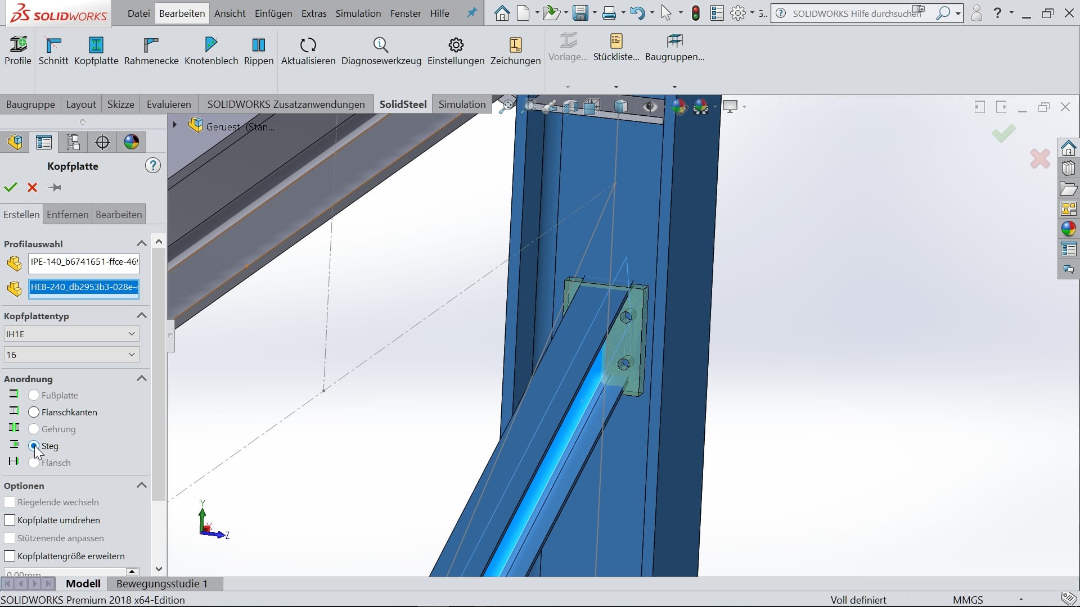
Task: Launch the Diagnosewerkzeug
Action: [x=381, y=51]
